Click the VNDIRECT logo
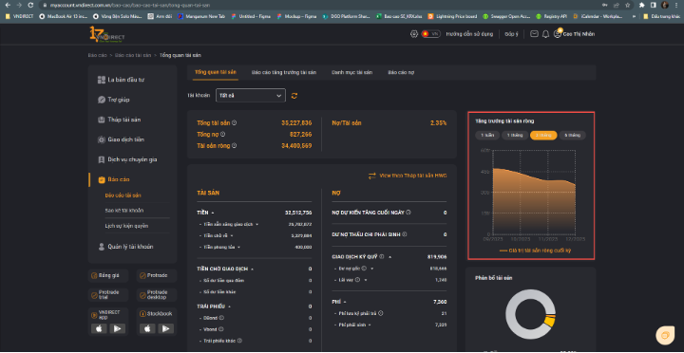Viewport: 684px width, 353px height. [106, 34]
